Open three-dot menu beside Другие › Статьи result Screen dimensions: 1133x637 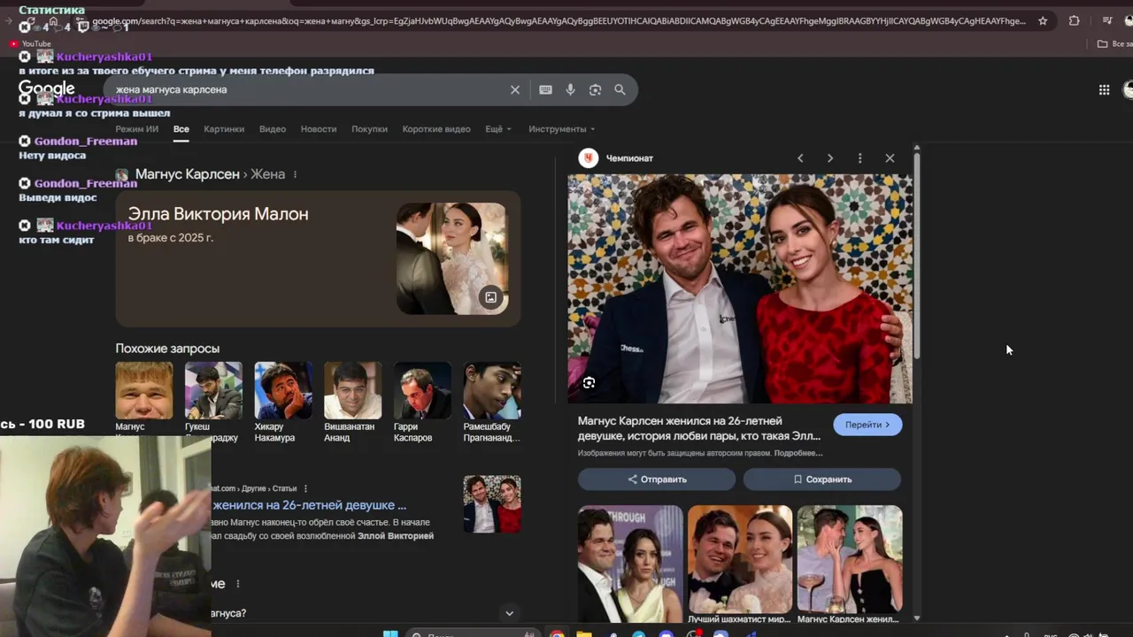click(x=305, y=488)
